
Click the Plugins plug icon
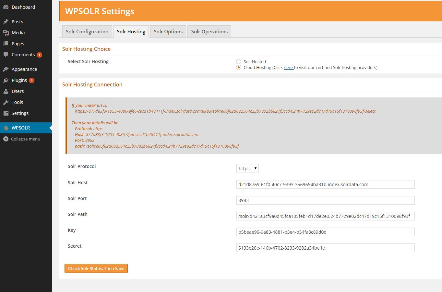(6, 80)
